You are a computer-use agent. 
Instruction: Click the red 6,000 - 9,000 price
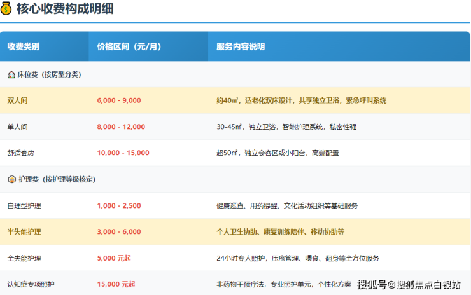point(119,100)
